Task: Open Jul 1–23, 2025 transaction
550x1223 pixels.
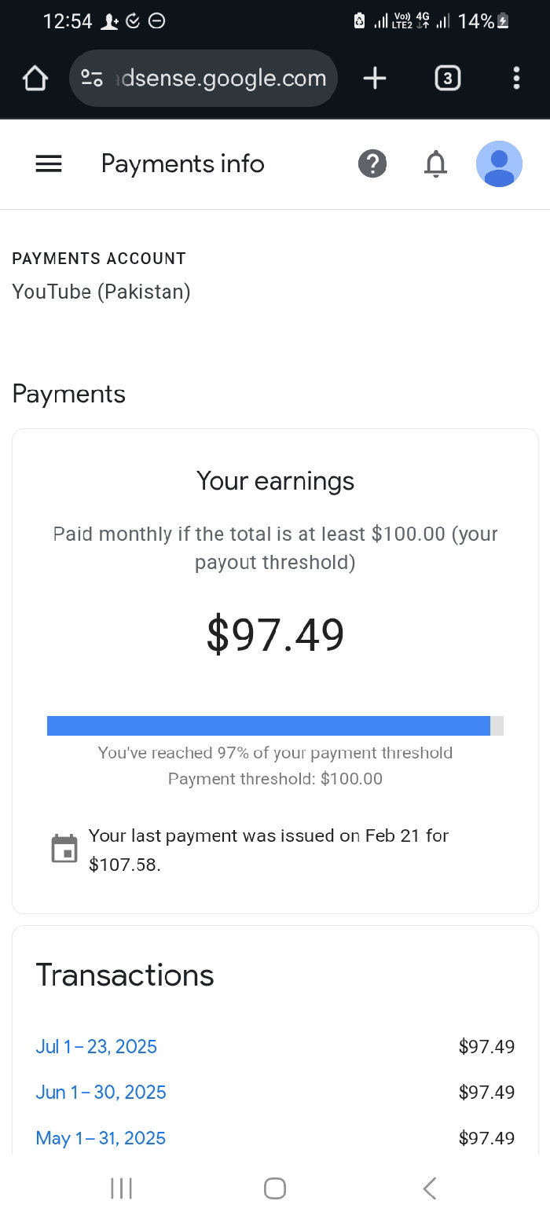Action: (x=97, y=1046)
